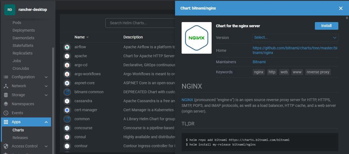Click the Namespaces layers icon
Viewport: 349px width, 154px height.
[x=6, y=104]
